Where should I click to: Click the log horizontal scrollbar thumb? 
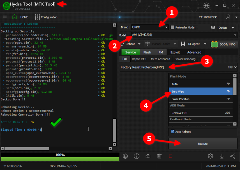(x=27, y=148)
